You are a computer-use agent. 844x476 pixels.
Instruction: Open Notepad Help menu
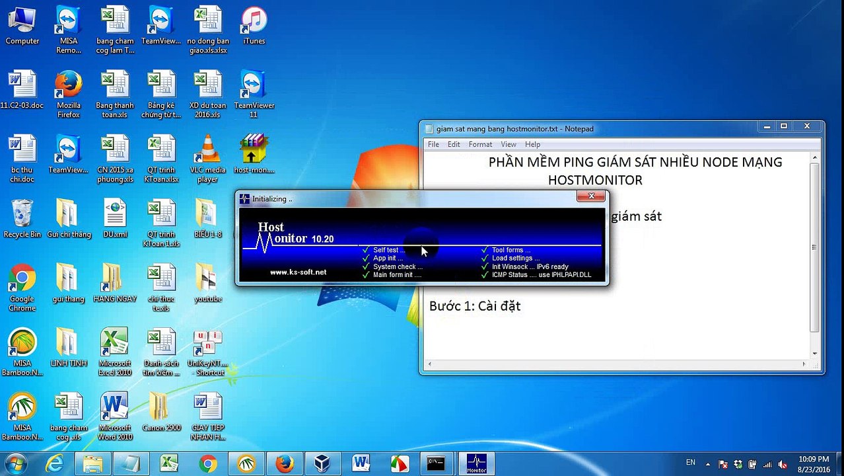(x=532, y=144)
